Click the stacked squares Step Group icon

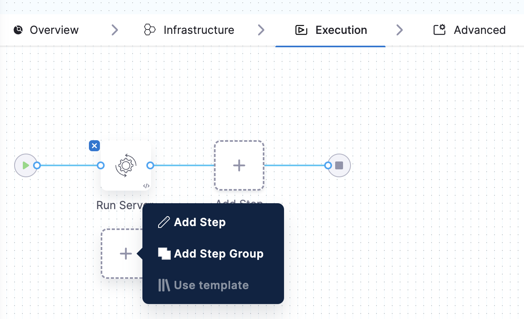click(164, 254)
